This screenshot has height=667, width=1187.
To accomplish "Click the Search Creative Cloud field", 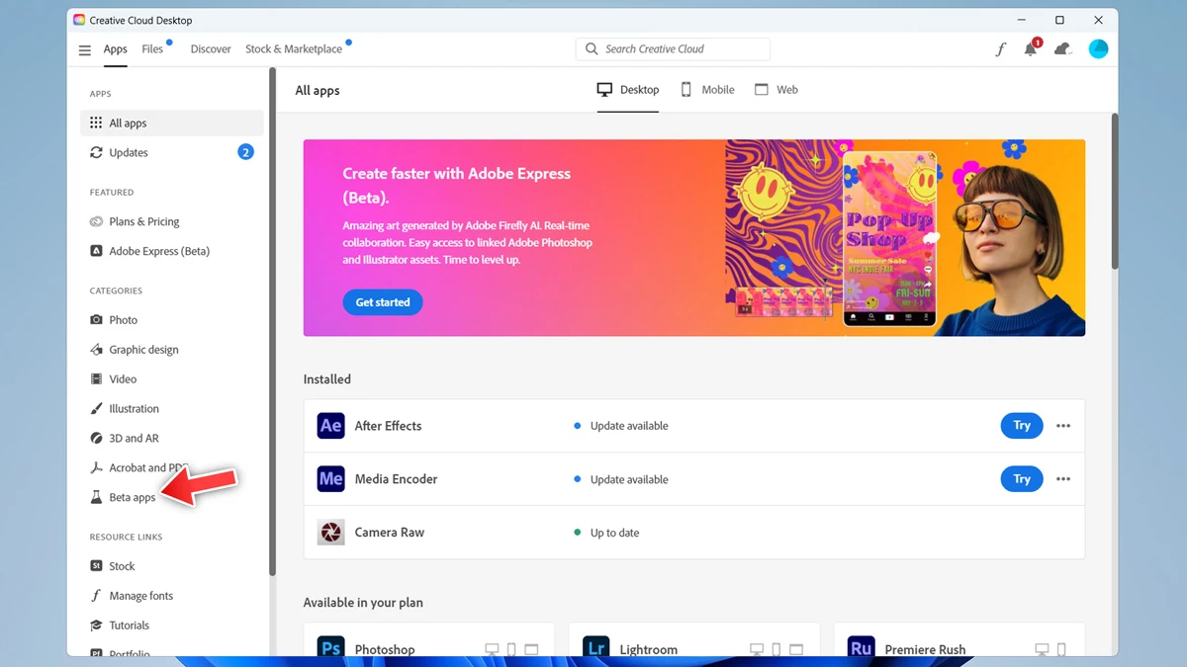I will click(673, 48).
